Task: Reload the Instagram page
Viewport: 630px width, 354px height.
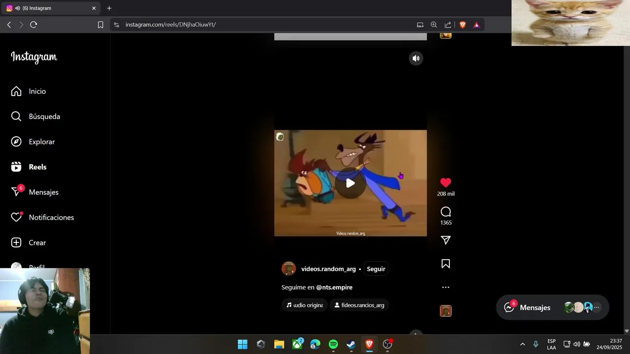Action: point(33,25)
